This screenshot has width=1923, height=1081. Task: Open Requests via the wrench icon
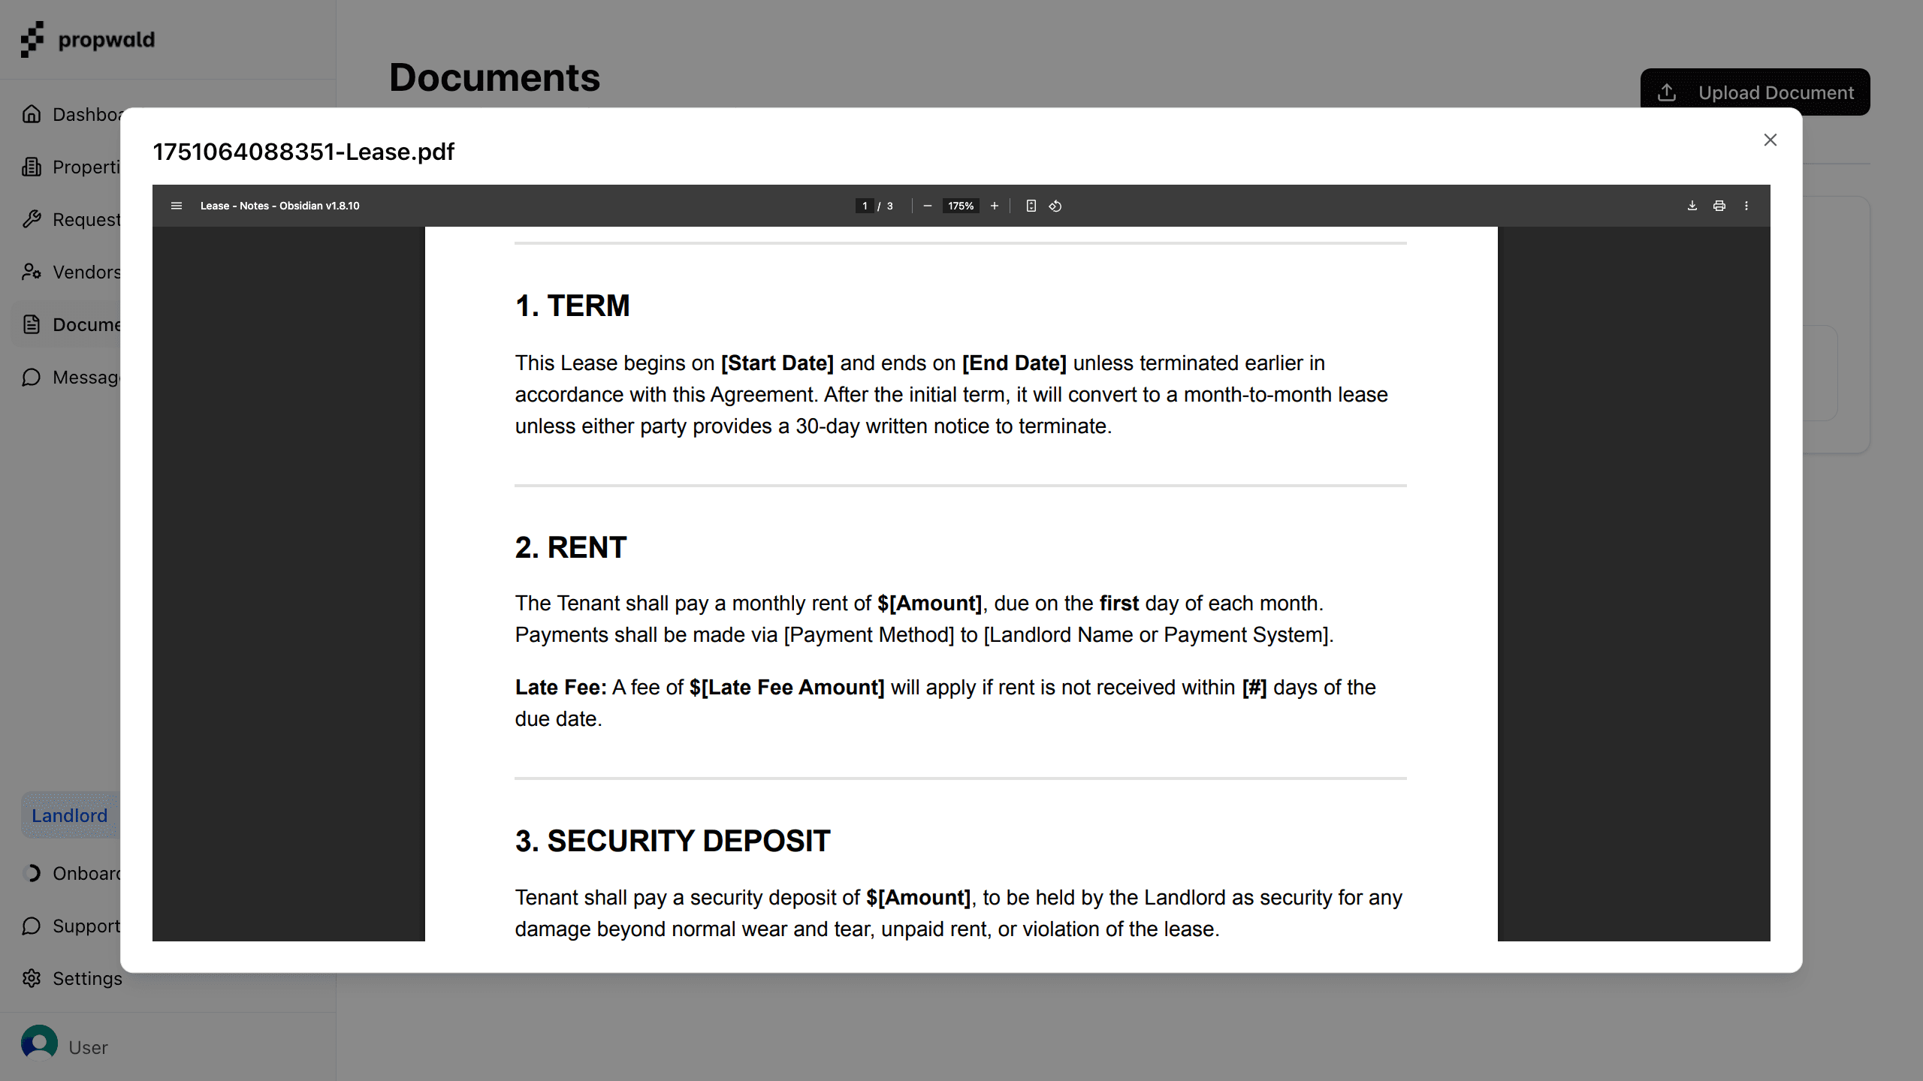coord(32,219)
